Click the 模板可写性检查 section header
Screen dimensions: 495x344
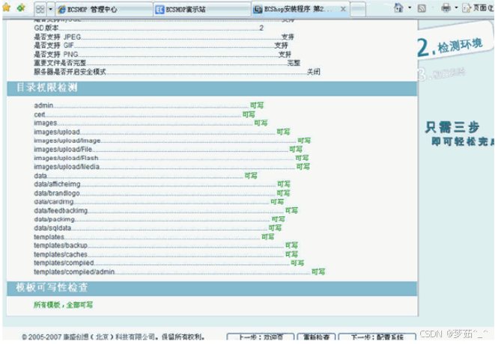point(52,288)
